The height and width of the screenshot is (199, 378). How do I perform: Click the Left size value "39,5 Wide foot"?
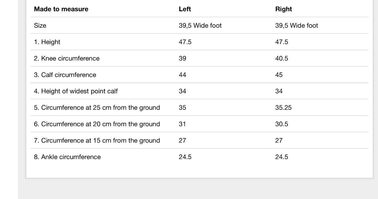point(200,25)
